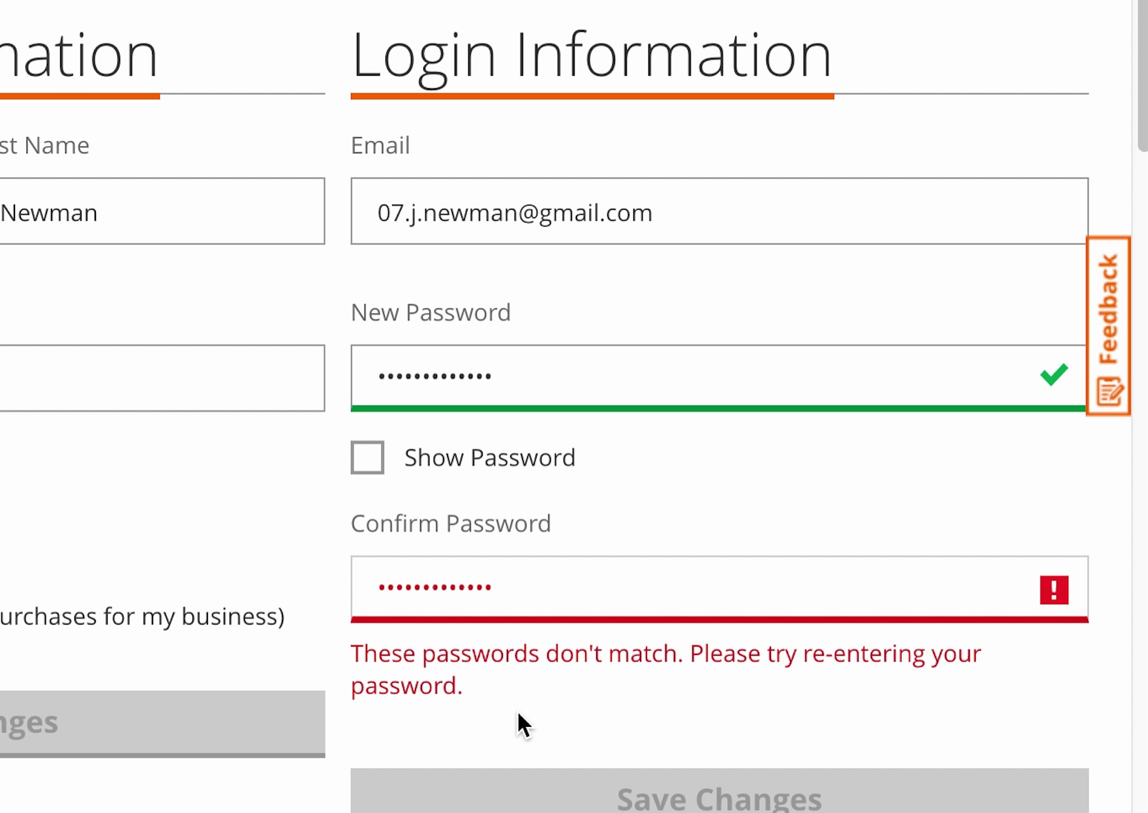Click the passwords don't match error message
This screenshot has height=813, width=1148.
click(665, 669)
